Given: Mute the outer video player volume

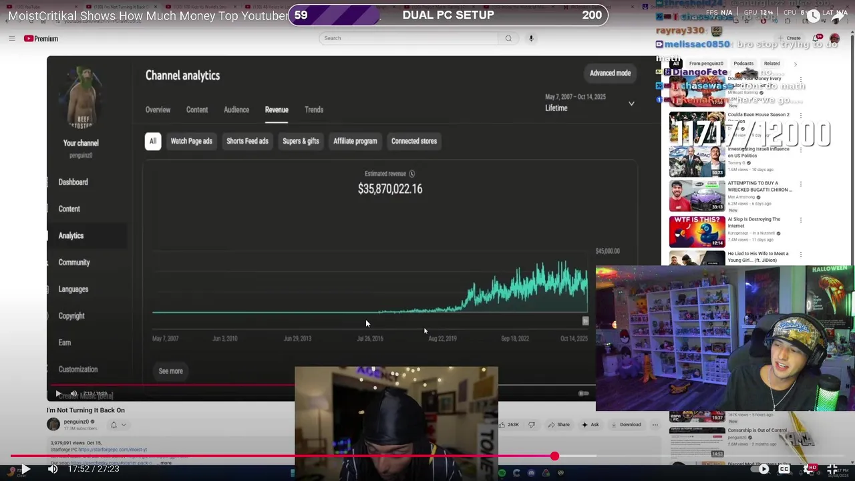Looking at the screenshot, I should [x=53, y=469].
